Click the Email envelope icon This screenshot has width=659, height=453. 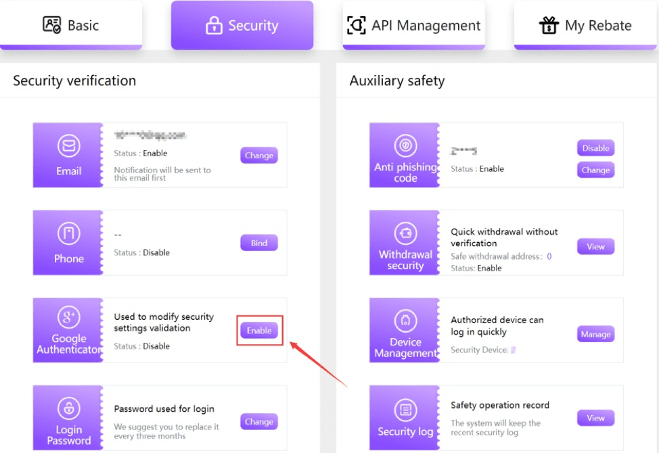tap(68, 146)
